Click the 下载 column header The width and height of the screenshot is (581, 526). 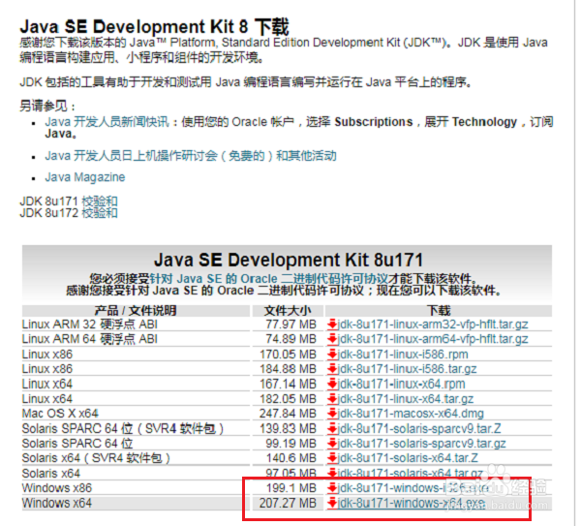click(439, 311)
